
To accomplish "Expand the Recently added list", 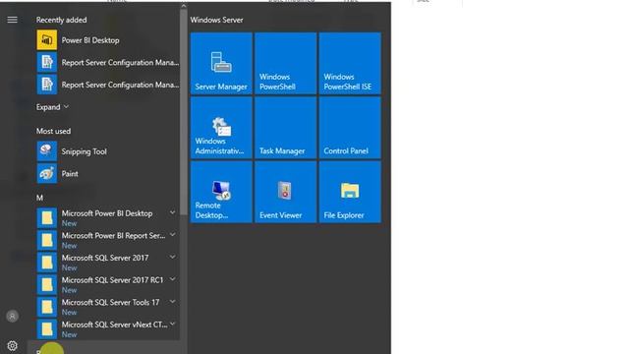I will coord(52,107).
